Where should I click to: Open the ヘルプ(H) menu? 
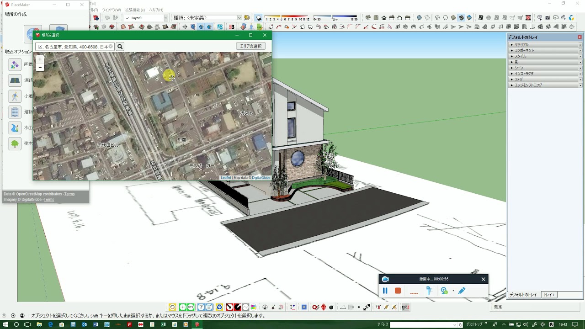coord(156,10)
